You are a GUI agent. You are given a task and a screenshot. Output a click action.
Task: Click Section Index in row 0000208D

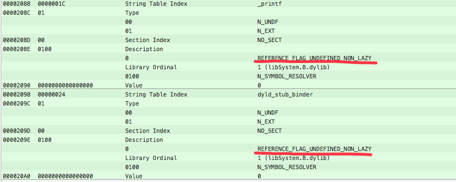coord(147,40)
